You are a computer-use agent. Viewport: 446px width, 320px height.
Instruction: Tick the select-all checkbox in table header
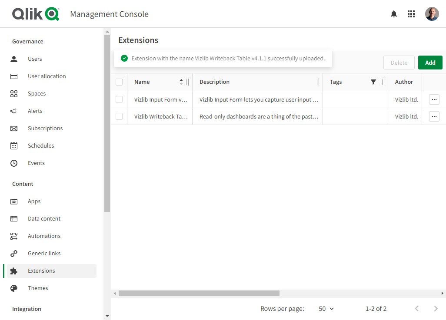tap(119, 82)
